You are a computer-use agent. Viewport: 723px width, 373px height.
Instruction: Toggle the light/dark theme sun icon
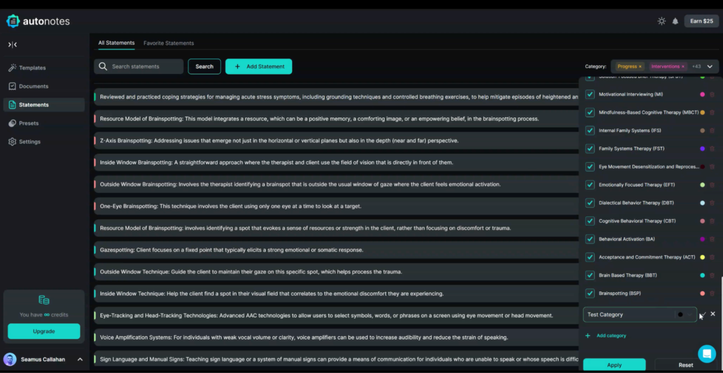[662, 21]
